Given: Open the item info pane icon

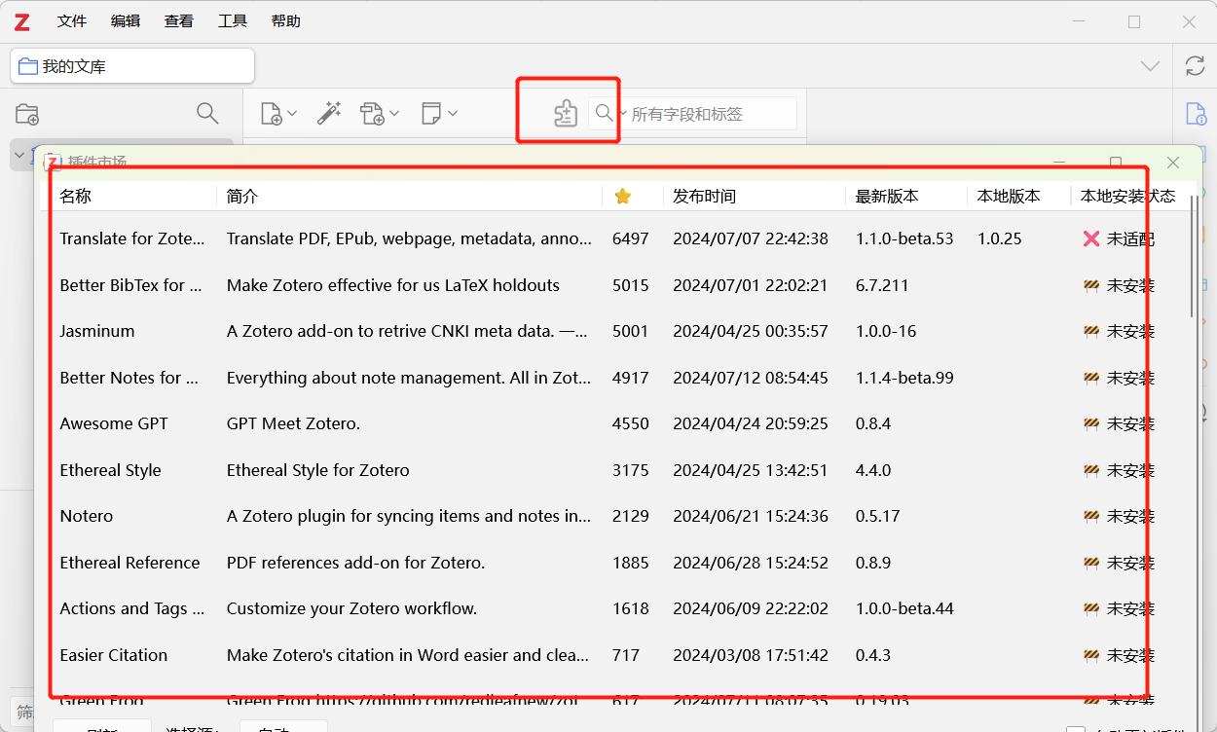Looking at the screenshot, I should click(x=1196, y=114).
